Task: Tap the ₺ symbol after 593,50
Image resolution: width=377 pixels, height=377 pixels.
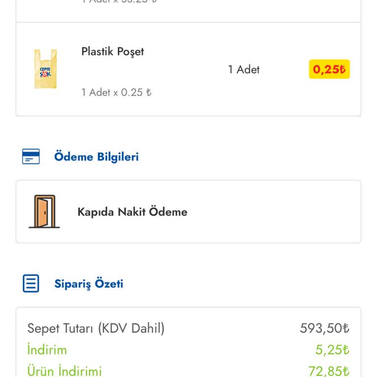Action: tap(346, 328)
